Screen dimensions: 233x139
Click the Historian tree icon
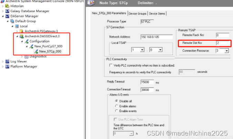tap(7, 6)
